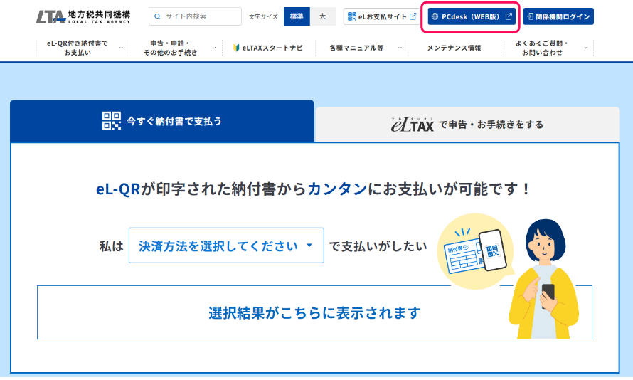The height and width of the screenshot is (380, 633).
Task: Open 関係機関ログイン
Action: click(558, 16)
